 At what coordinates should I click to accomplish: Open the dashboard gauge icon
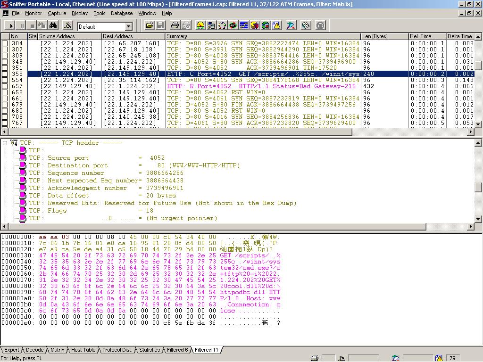(200, 25)
